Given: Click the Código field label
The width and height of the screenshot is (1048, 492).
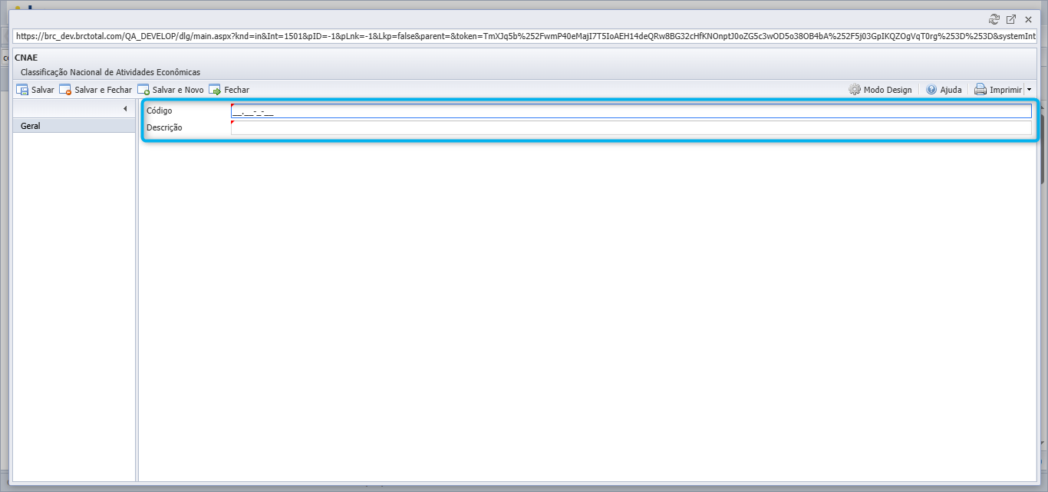Looking at the screenshot, I should pos(160,111).
